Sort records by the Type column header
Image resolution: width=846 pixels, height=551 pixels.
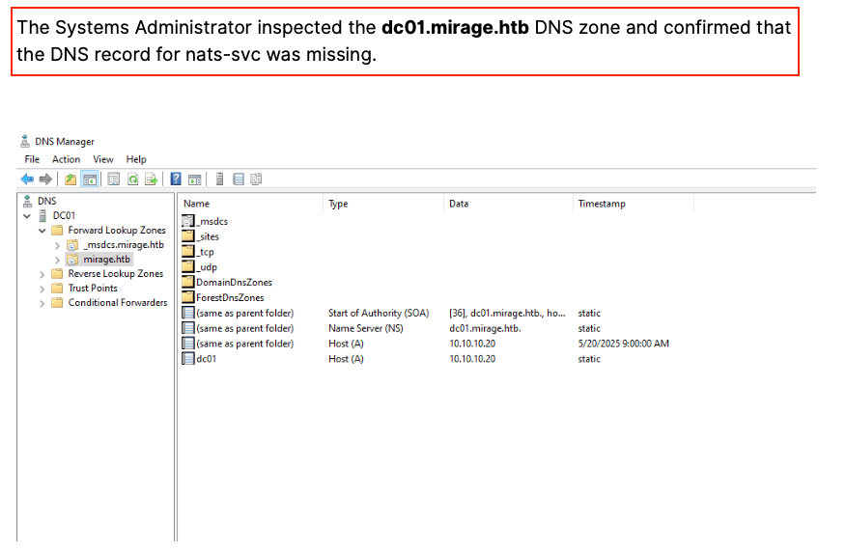tap(338, 205)
